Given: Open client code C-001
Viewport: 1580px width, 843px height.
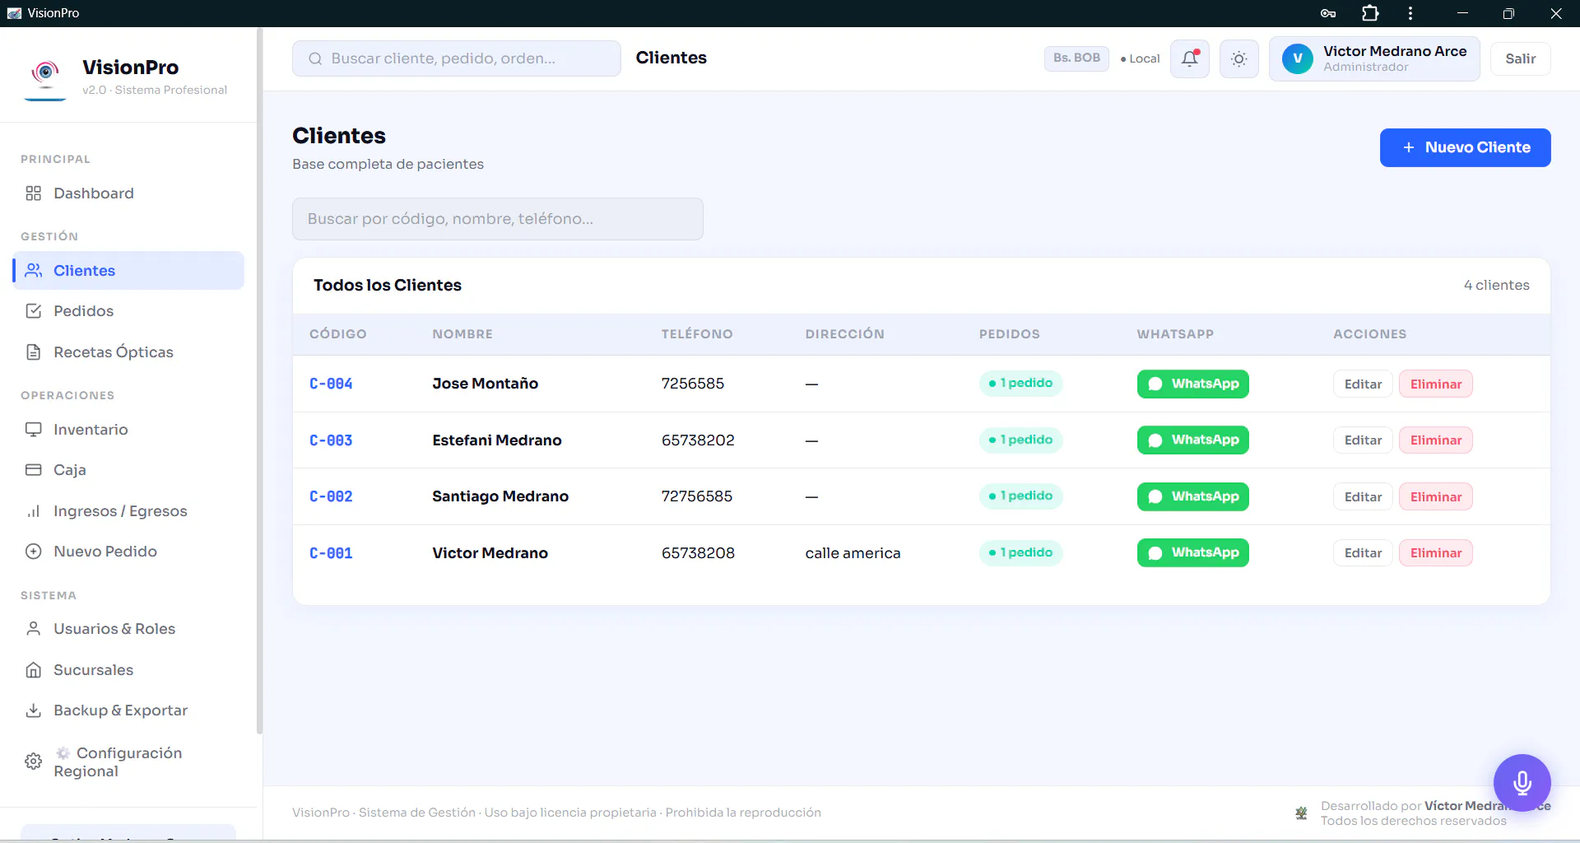Looking at the screenshot, I should (331, 553).
